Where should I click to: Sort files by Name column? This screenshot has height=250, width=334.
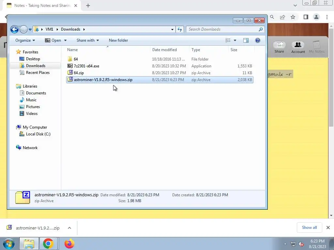pos(108,50)
